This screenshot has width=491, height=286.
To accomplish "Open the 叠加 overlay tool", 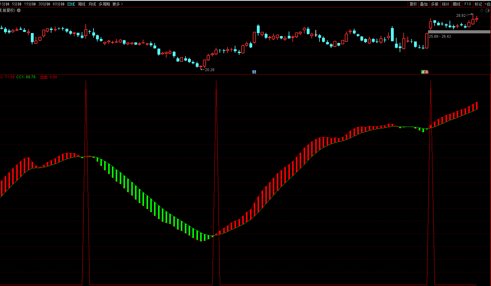I will [x=424, y=4].
